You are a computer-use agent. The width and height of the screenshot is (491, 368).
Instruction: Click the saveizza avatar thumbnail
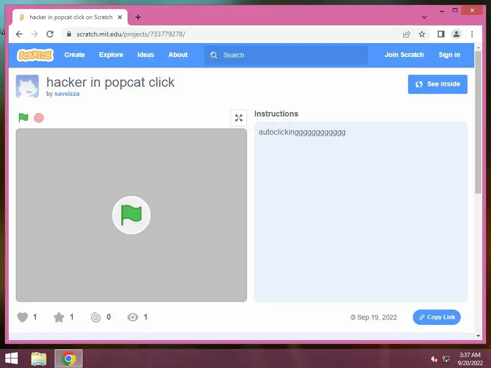point(27,86)
